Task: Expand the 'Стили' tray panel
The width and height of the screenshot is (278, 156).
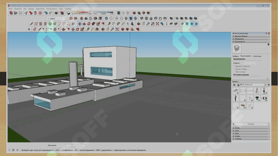Action: click(237, 128)
